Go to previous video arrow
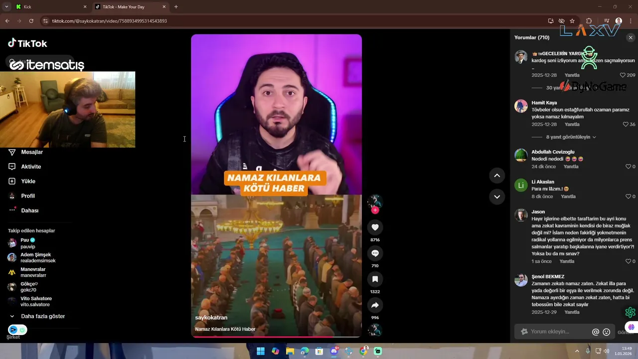The image size is (638, 359). click(497, 176)
